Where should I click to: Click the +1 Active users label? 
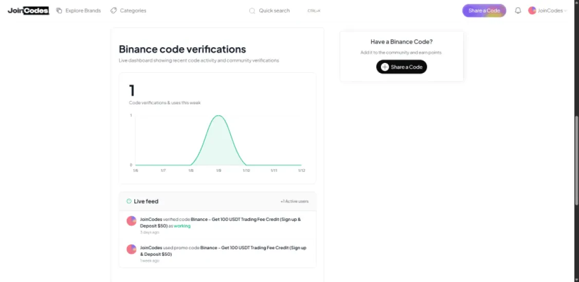coord(294,202)
